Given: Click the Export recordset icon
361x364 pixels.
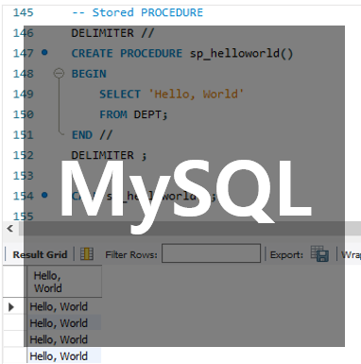Looking at the screenshot, I should [x=319, y=253].
